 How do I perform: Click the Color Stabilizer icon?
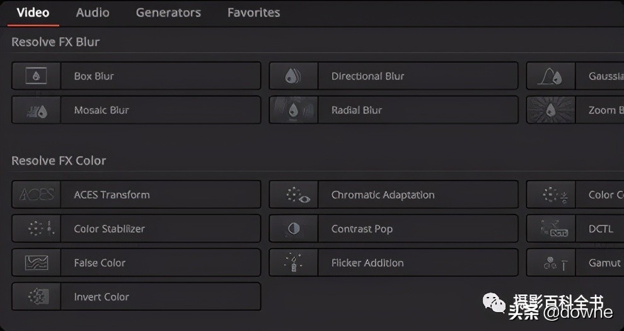36,229
